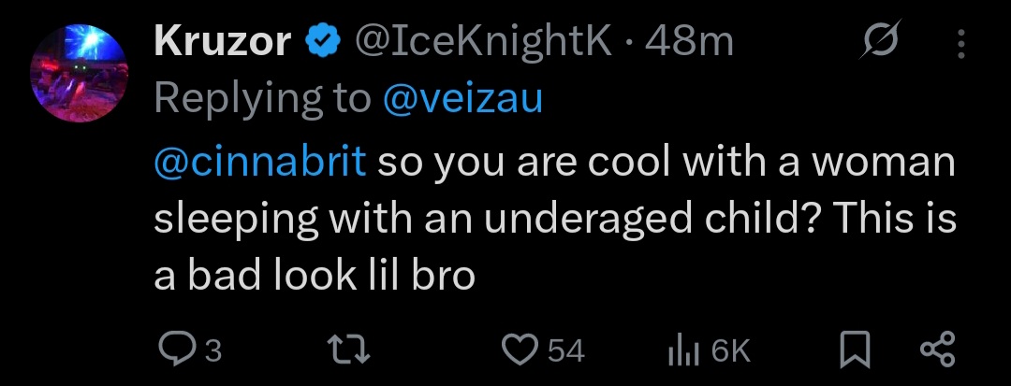Click the Kruzor display name

point(223,42)
